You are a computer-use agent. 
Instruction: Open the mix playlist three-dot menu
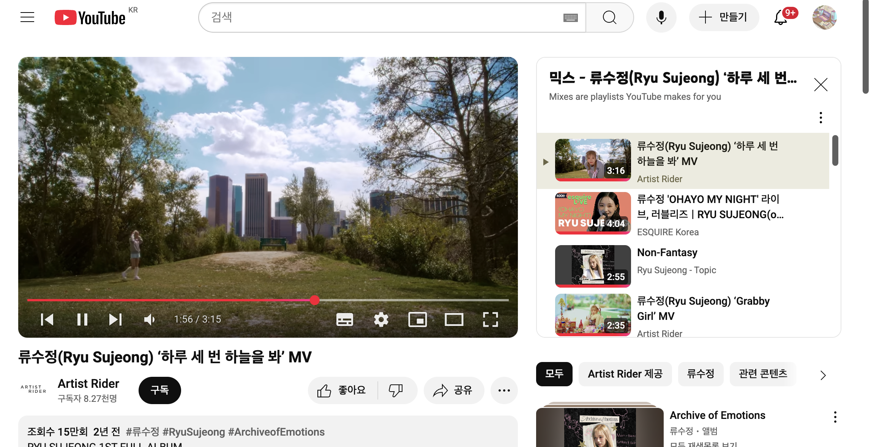click(x=821, y=118)
